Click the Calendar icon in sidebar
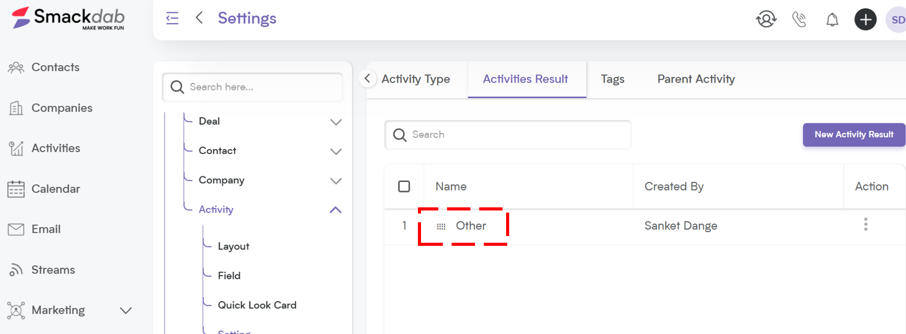 point(16,189)
